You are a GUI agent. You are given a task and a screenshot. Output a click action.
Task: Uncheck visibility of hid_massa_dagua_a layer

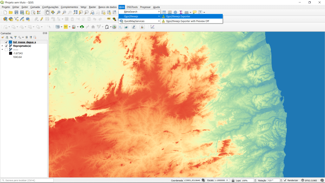pyautogui.click(x=6, y=42)
